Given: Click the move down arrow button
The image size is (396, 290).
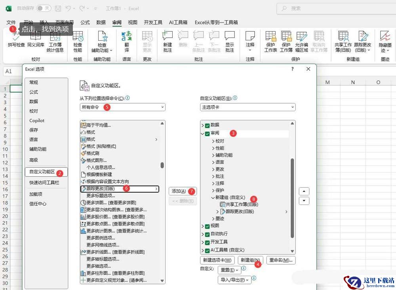Looking at the screenshot, I should 304,201.
